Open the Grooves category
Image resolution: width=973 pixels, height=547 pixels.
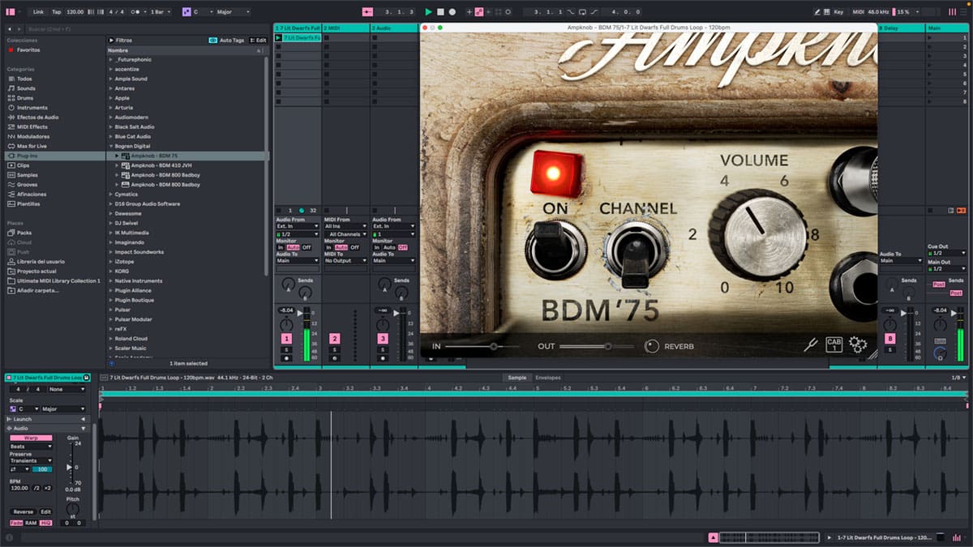click(27, 185)
